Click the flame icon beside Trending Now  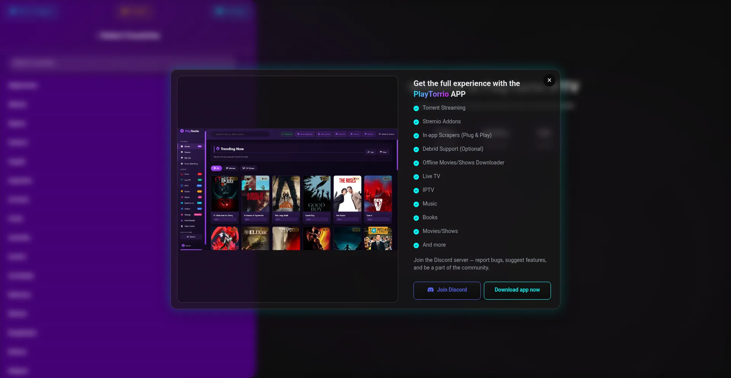[x=218, y=149]
